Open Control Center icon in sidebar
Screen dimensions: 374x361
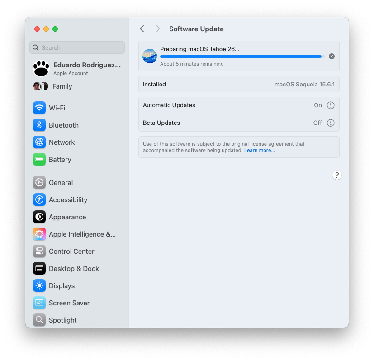click(39, 252)
